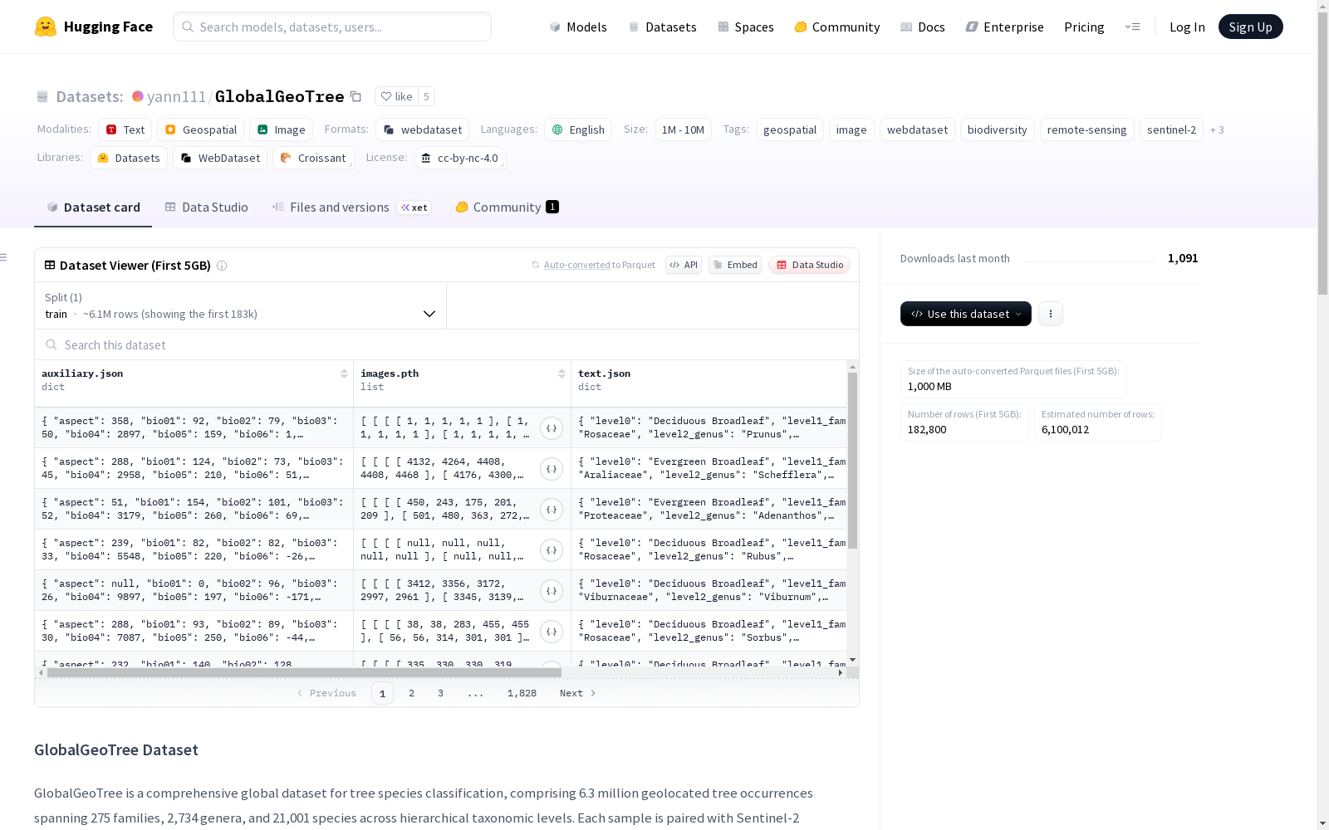Go to Models in the top navigation

(x=578, y=27)
